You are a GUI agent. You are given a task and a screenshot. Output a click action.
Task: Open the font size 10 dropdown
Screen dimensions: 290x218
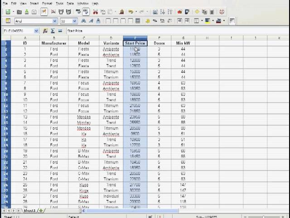tap(75, 21)
